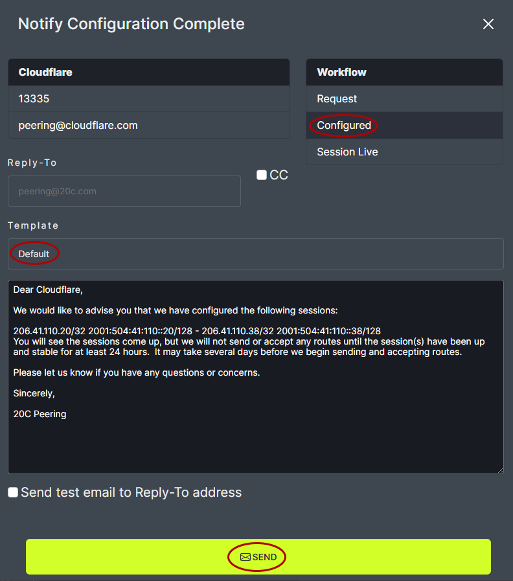Open the Template dropdown showing Default
The image size is (513, 581).
[x=255, y=254]
